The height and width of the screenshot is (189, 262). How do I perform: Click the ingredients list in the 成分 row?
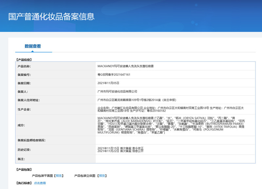[x=171, y=125]
